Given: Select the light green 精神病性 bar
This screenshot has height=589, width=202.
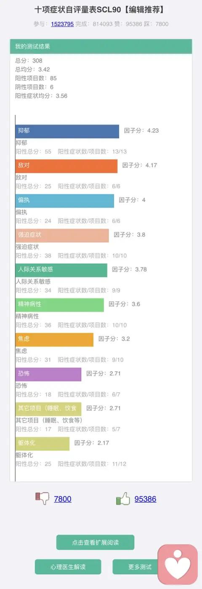Looking at the screenshot, I should click(60, 305).
